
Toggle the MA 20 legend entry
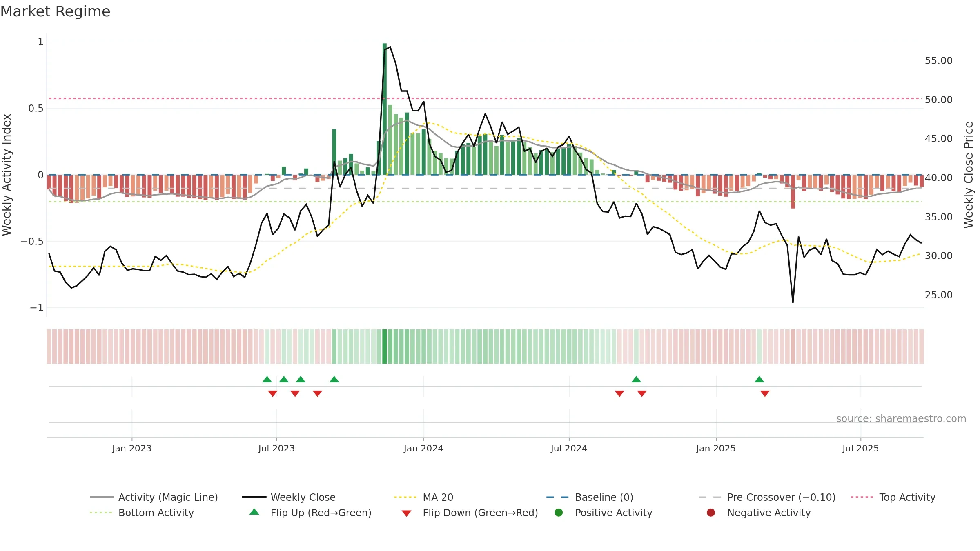tap(423, 497)
